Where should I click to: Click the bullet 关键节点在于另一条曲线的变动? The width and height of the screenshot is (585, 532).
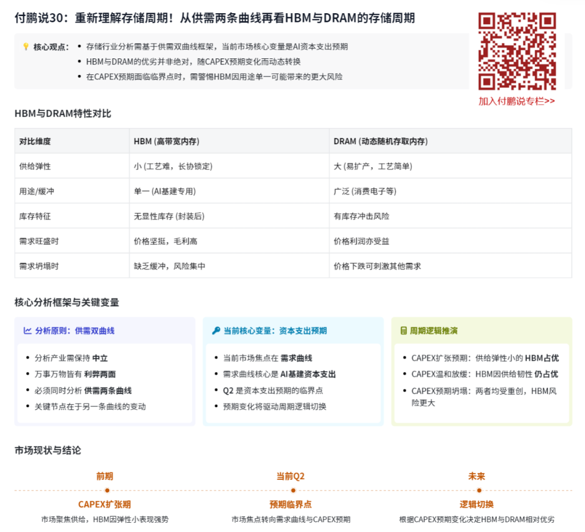90,407
